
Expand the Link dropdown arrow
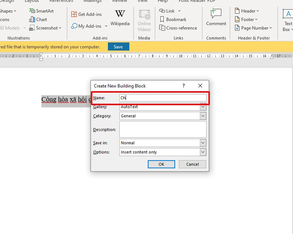tap(180, 11)
